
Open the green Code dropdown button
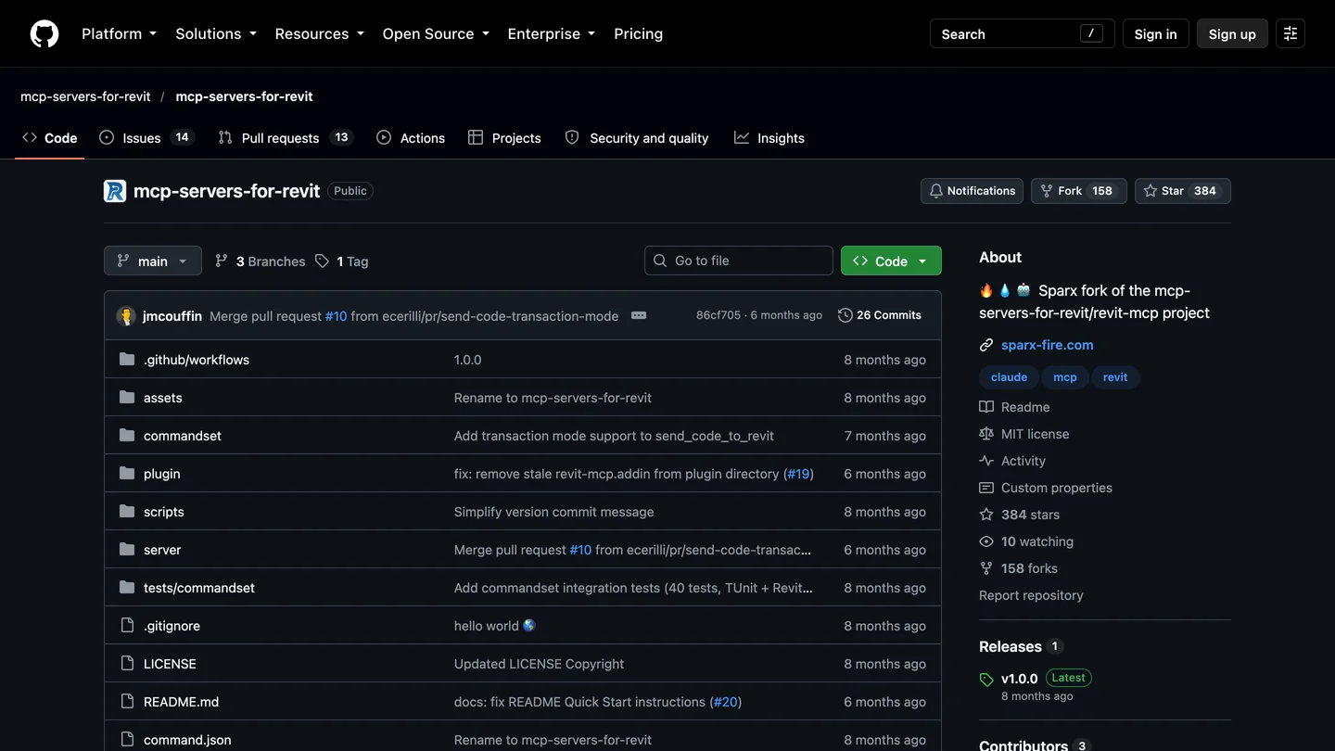tap(891, 261)
